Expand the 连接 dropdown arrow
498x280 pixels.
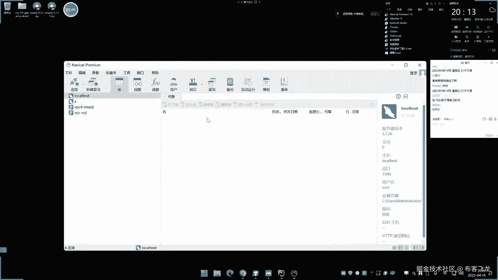point(83,85)
